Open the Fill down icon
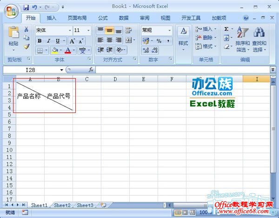The width and height of the screenshot is (279, 218). (x=226, y=38)
